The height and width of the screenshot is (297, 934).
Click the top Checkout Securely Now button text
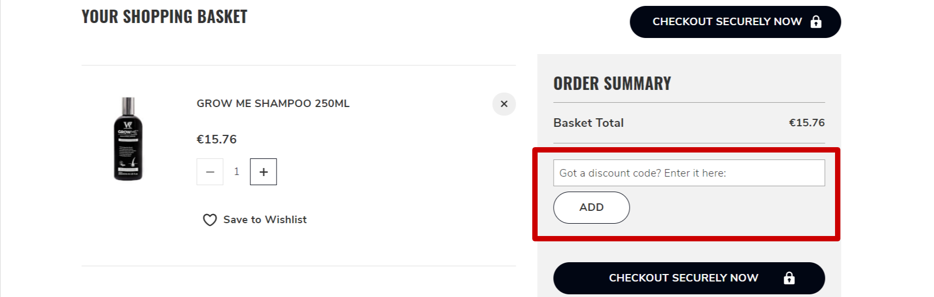point(727,22)
